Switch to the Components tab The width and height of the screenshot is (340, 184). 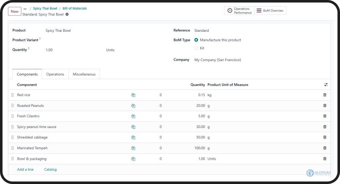point(27,74)
